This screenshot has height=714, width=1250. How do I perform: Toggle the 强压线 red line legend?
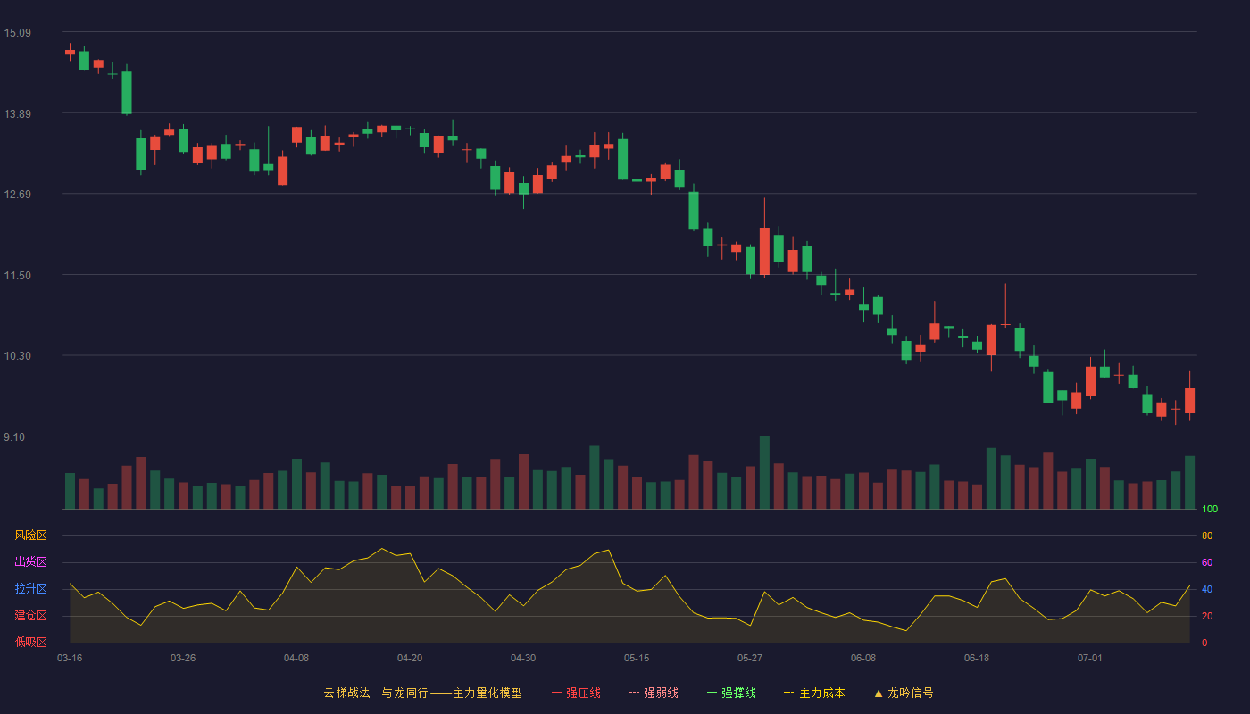click(x=576, y=693)
